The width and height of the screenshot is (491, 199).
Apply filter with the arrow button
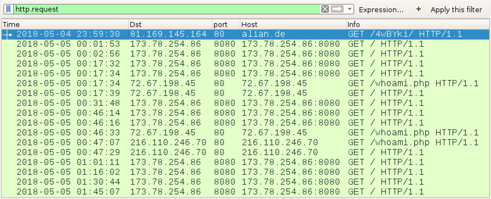pos(337,9)
